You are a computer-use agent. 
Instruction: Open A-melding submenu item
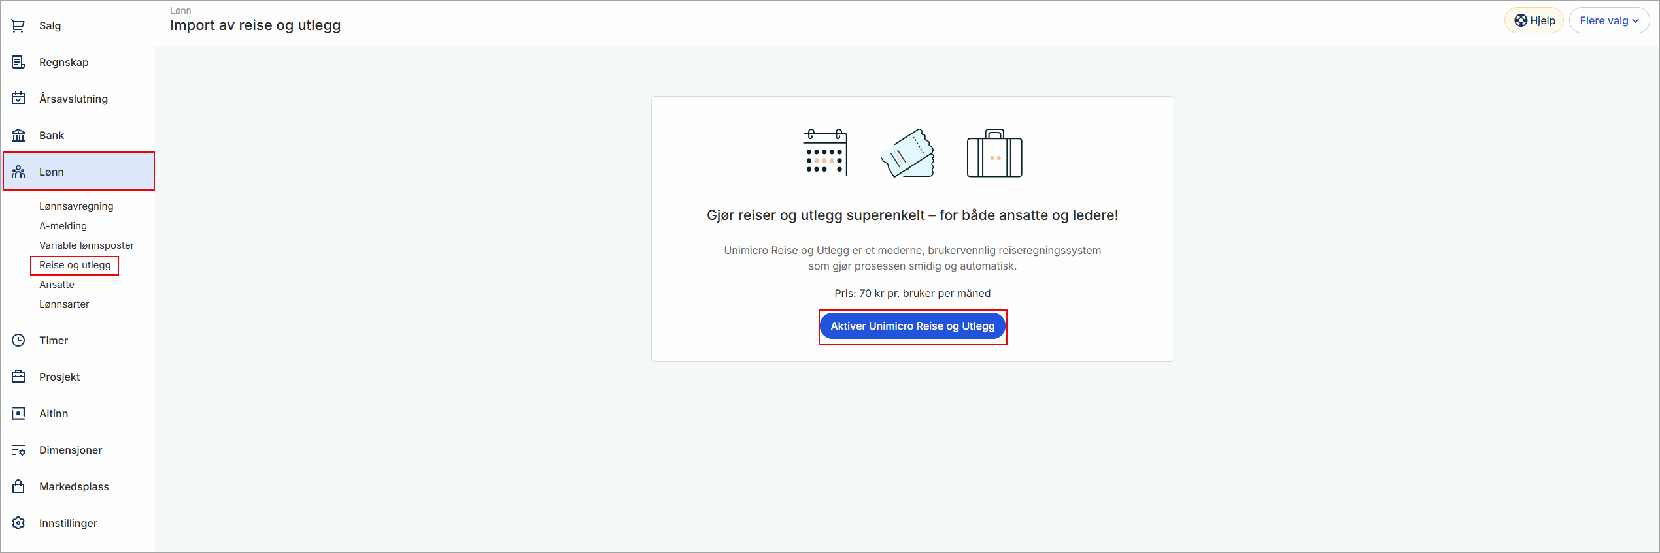tap(63, 226)
